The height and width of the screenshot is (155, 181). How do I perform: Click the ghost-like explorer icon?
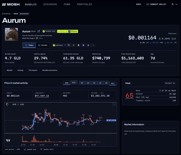click(x=79, y=45)
